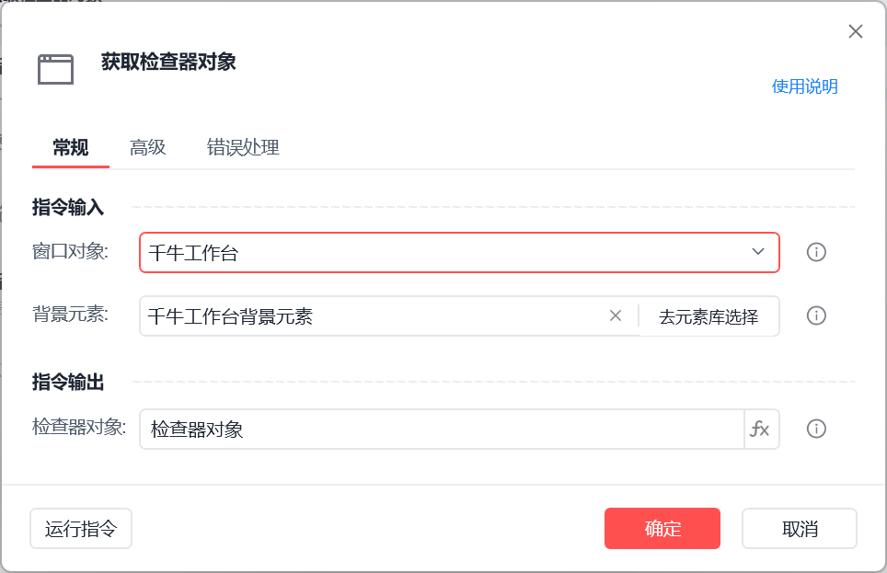This screenshot has width=887, height=573.
Task: Click the window icon beside 获取检查器对象 title
Action: (x=55, y=69)
